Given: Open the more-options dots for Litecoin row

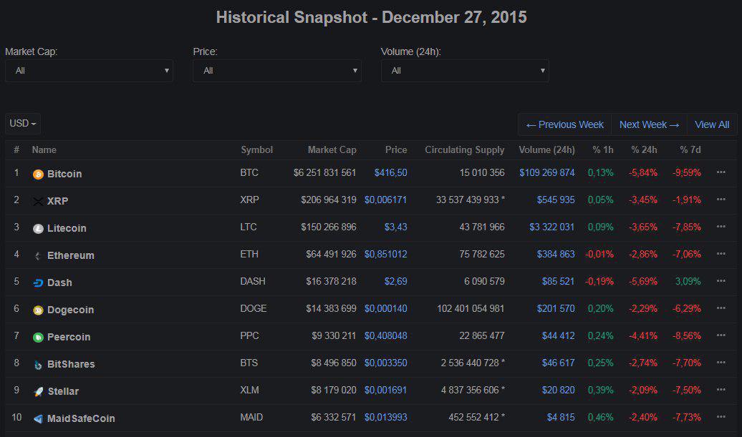Looking at the screenshot, I should click(x=721, y=227).
